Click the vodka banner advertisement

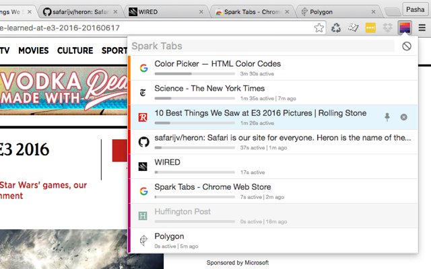(63, 91)
